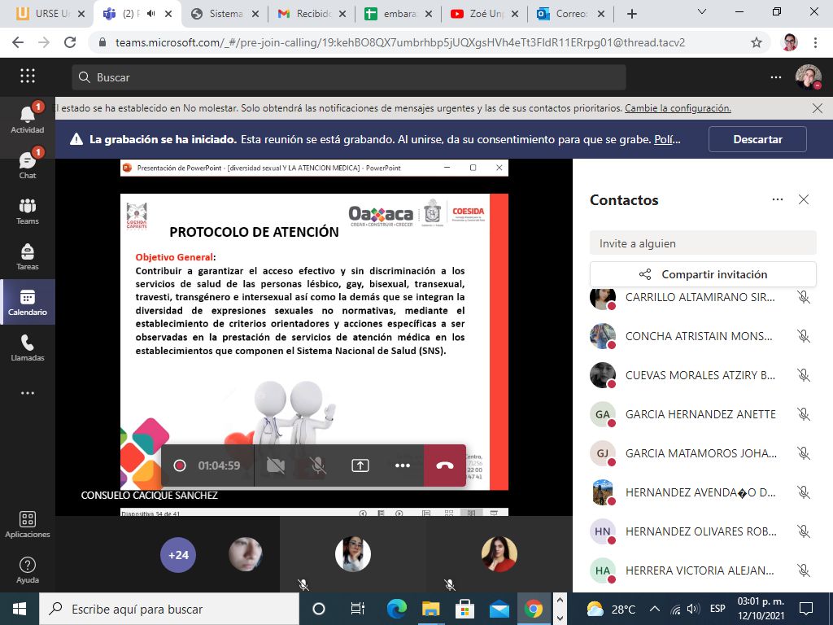This screenshot has width=833, height=625.
Task: Open the Actividad notifications icon
Action: coord(28,120)
